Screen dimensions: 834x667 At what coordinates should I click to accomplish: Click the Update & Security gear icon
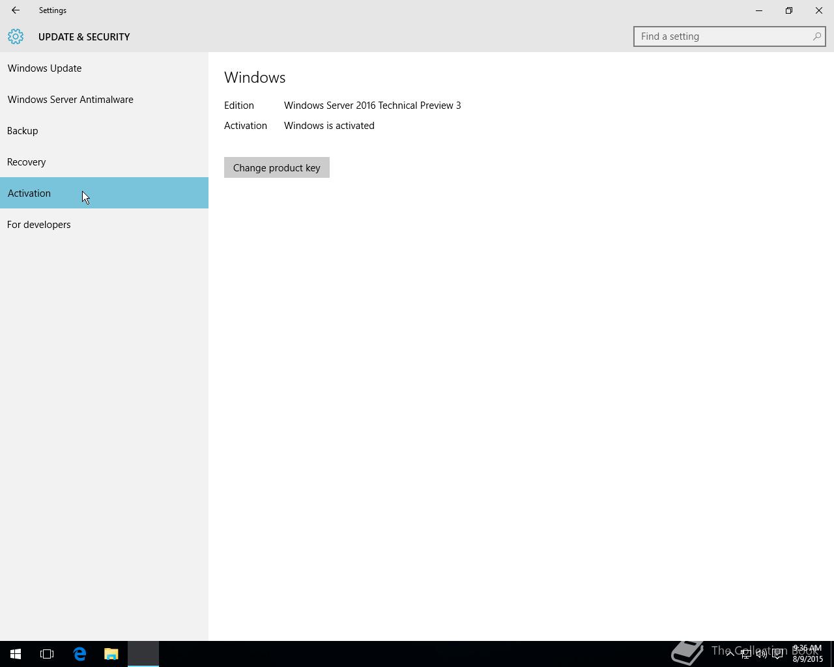(x=16, y=36)
